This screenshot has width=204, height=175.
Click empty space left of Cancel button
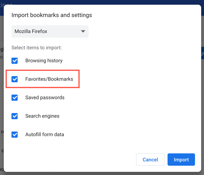pyautogui.click(x=77, y=160)
